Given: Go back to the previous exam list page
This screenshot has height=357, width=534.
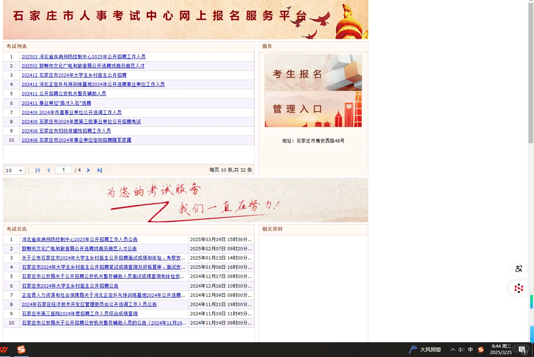Looking at the screenshot, I should (48, 170).
